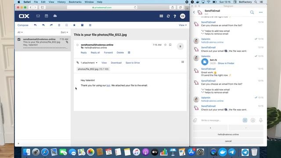
Task: Delete email using the toolbar trash icon
Action: 59,25
